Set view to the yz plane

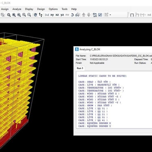62,15
